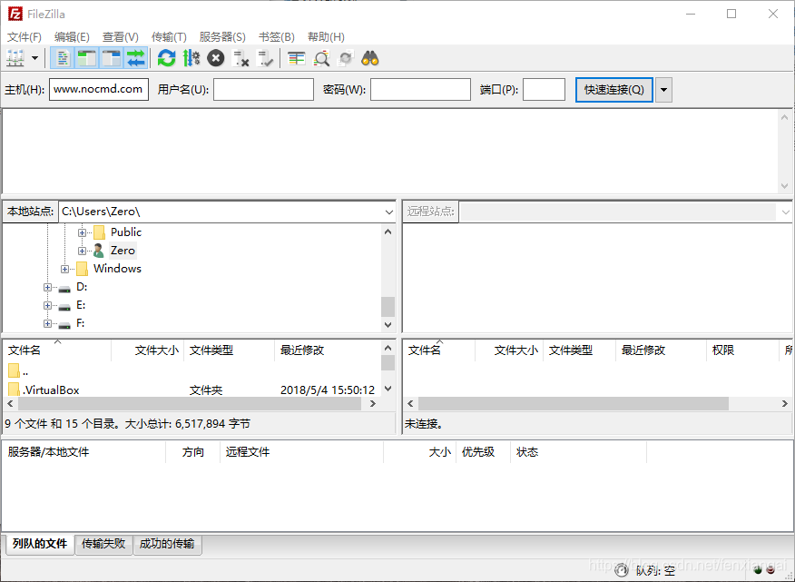Sort local files by 文件大小 column
This screenshot has width=795, height=582.
click(x=148, y=350)
